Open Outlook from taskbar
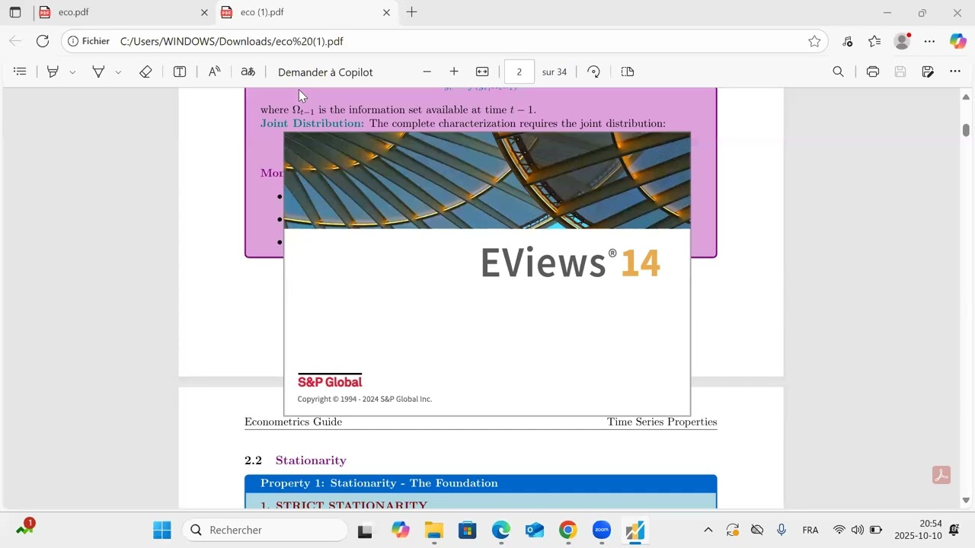The image size is (975, 548). pyautogui.click(x=535, y=530)
